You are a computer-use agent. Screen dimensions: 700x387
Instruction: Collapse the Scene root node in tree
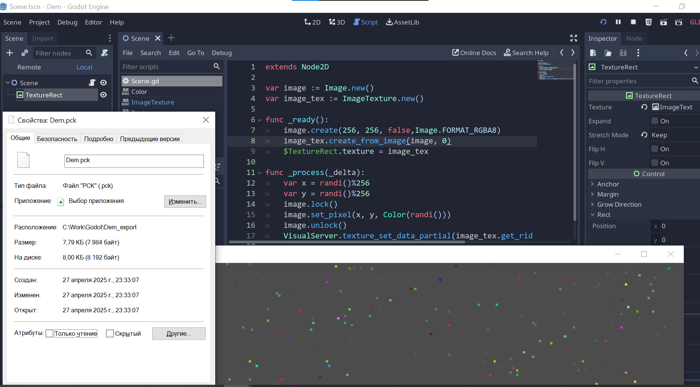point(8,83)
